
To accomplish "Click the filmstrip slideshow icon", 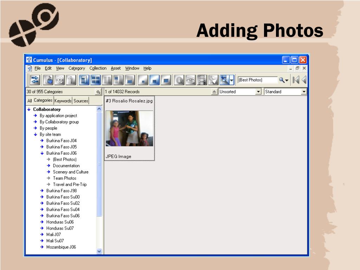I will click(202, 80).
